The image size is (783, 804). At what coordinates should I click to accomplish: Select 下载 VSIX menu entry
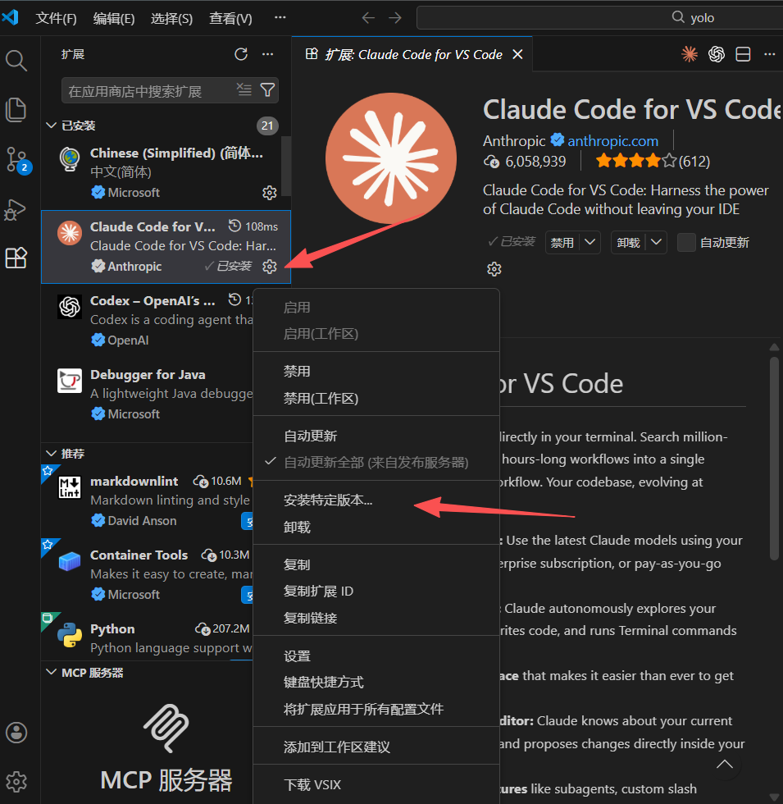point(376,784)
